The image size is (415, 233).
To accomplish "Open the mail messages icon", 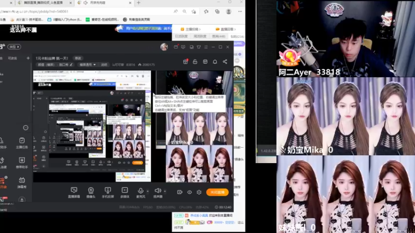I will click(176, 47).
